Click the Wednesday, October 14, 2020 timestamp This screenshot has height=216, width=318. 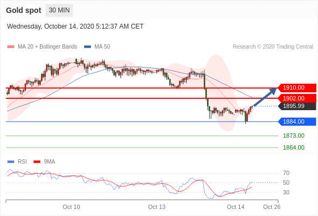coord(75,26)
